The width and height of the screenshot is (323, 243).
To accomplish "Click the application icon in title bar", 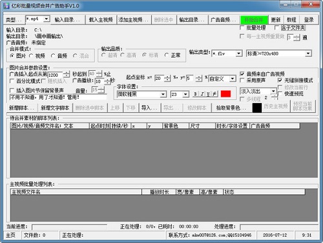I will click(x=6, y=6).
